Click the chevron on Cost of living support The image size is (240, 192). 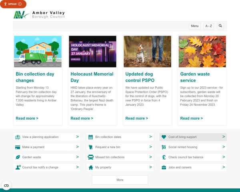pyautogui.click(x=224, y=136)
